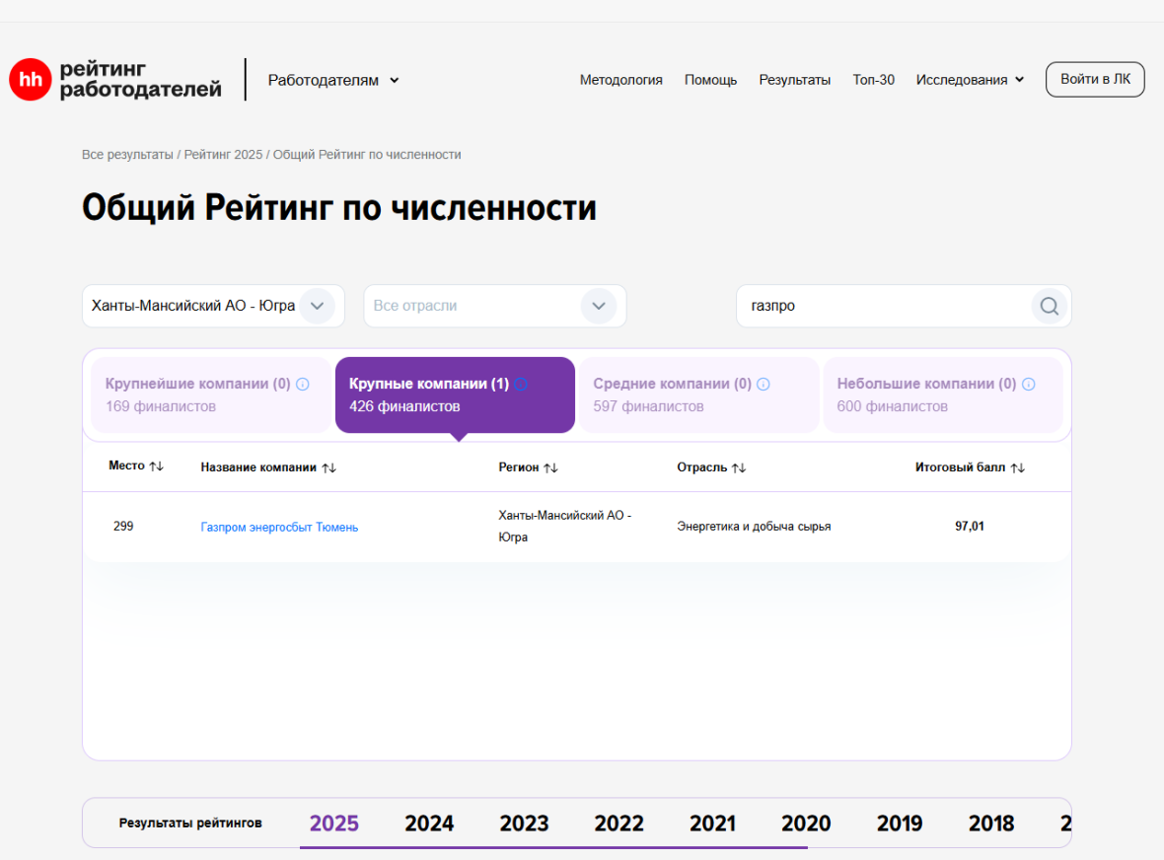This screenshot has height=860, width=1164.
Task: Click info icon next to Крупнейшие компании
Action: (x=303, y=385)
